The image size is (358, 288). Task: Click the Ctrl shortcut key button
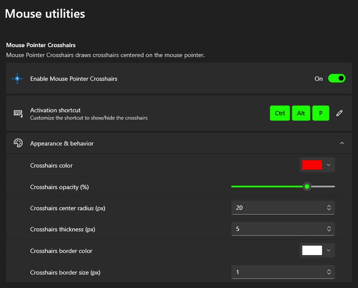(x=280, y=113)
